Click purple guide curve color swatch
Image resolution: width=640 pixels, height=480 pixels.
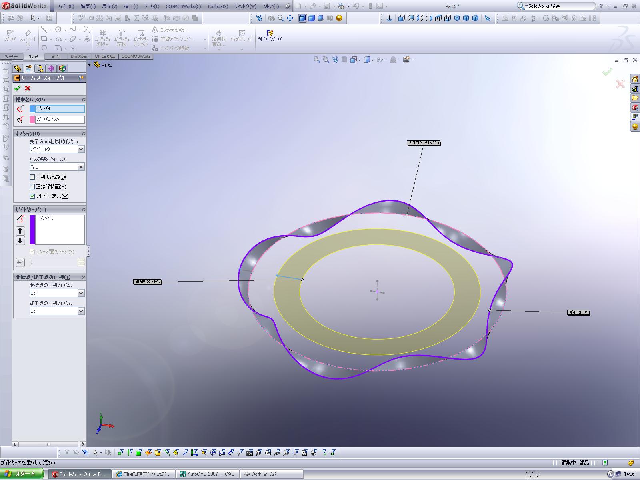(32, 230)
